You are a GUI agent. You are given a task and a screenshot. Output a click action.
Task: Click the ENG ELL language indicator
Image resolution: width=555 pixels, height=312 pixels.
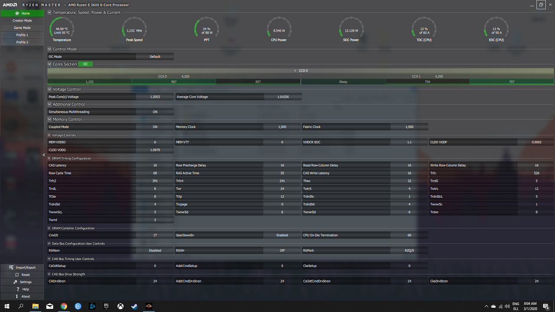[516, 306]
